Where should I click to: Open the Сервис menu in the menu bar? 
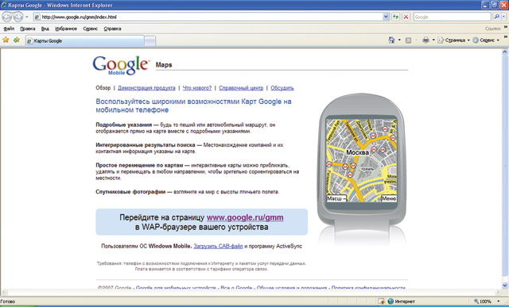[90, 29]
